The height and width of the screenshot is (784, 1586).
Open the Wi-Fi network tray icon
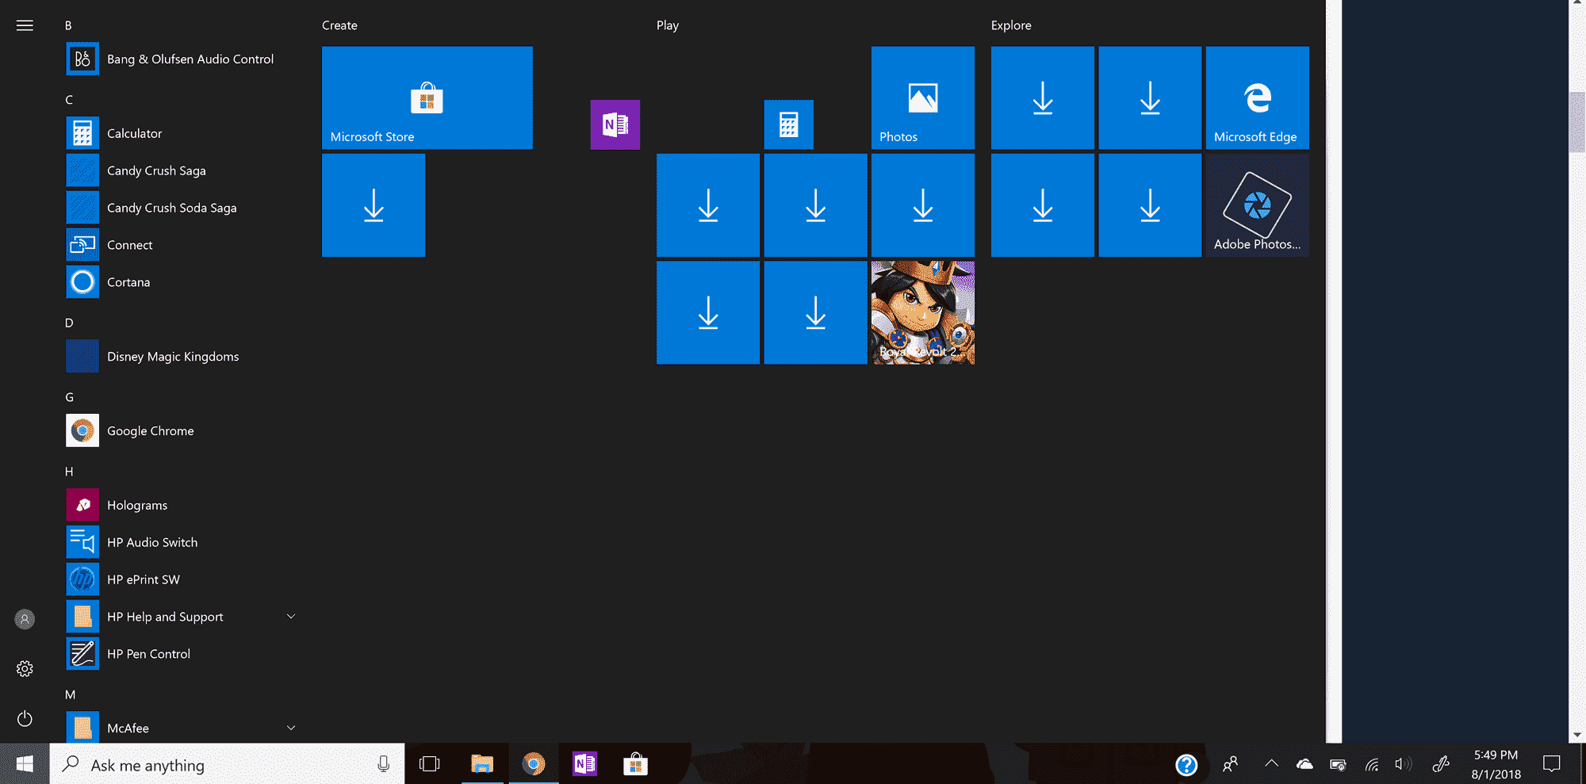point(1372,764)
